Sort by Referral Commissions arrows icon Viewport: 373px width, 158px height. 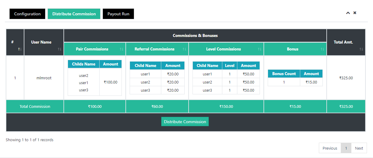[x=184, y=49]
